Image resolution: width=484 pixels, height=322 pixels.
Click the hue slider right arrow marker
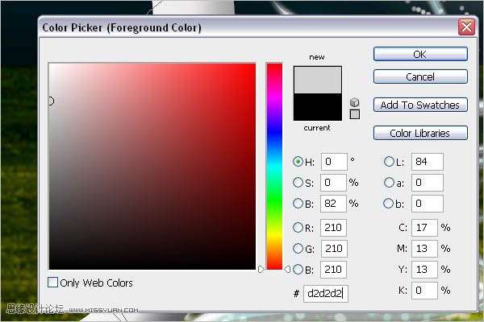tap(287, 270)
